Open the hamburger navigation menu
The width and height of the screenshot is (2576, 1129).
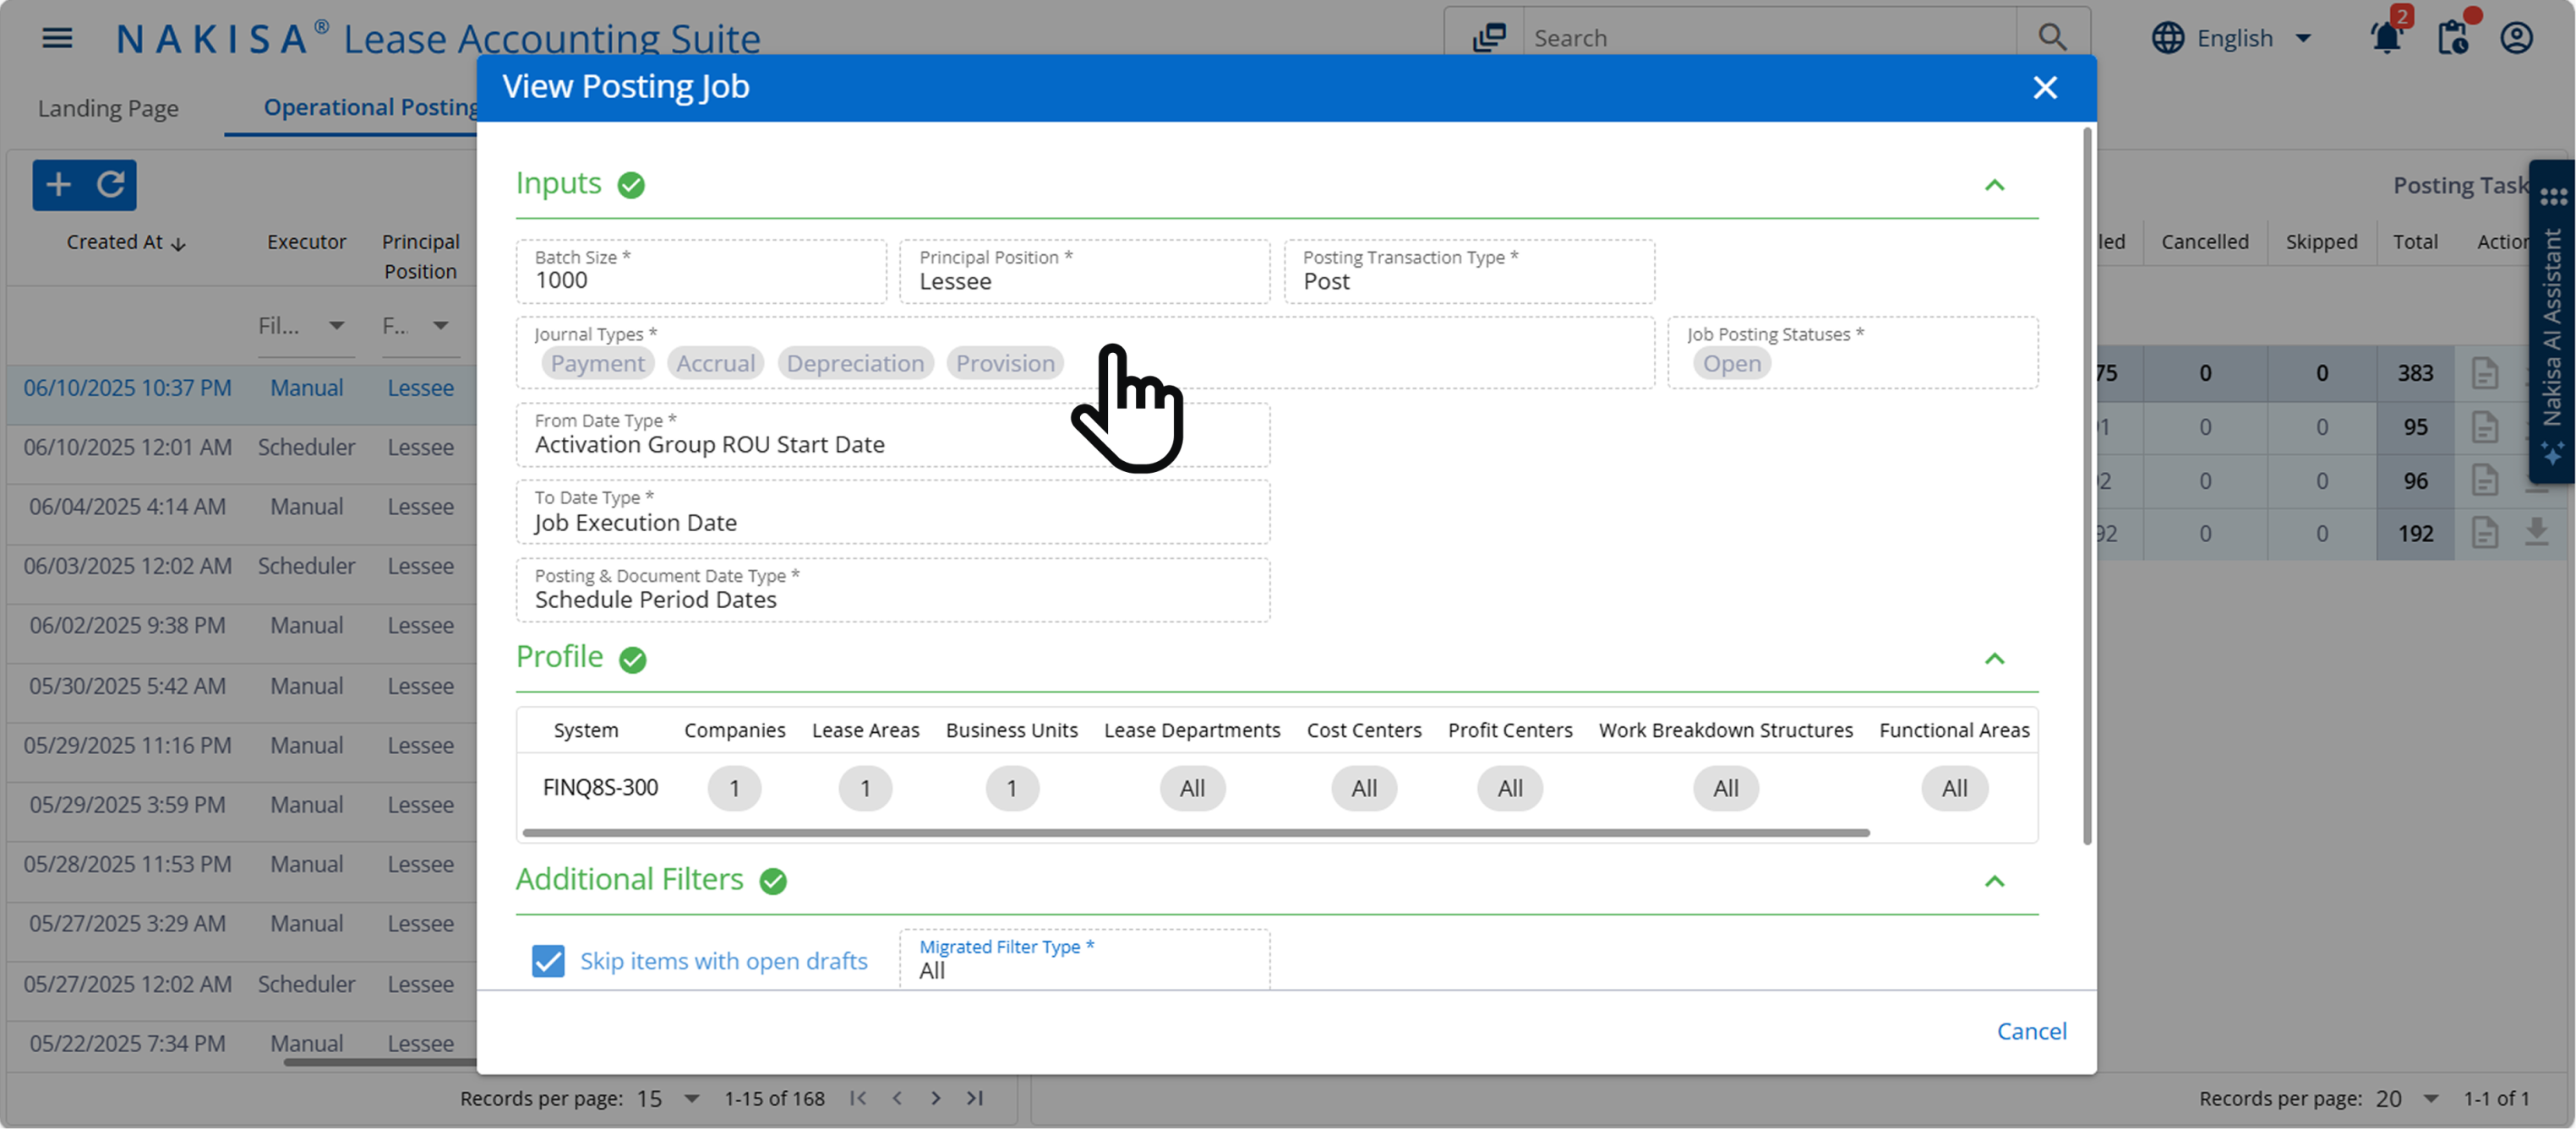click(x=57, y=37)
